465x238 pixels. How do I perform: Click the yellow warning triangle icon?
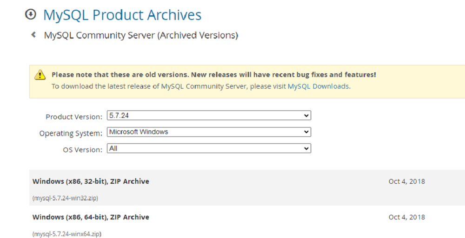point(40,75)
